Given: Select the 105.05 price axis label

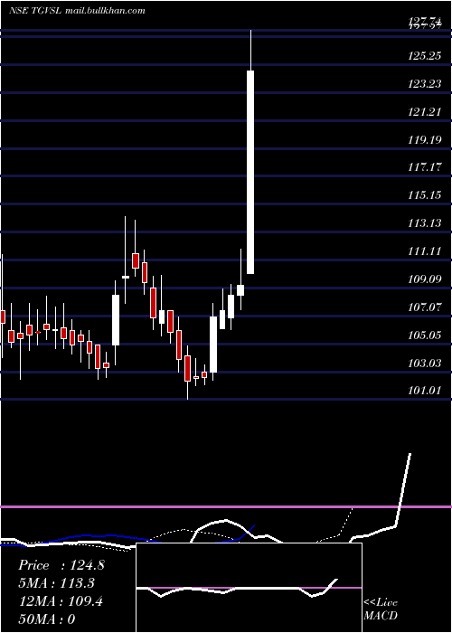Looking at the screenshot, I should (x=424, y=335).
